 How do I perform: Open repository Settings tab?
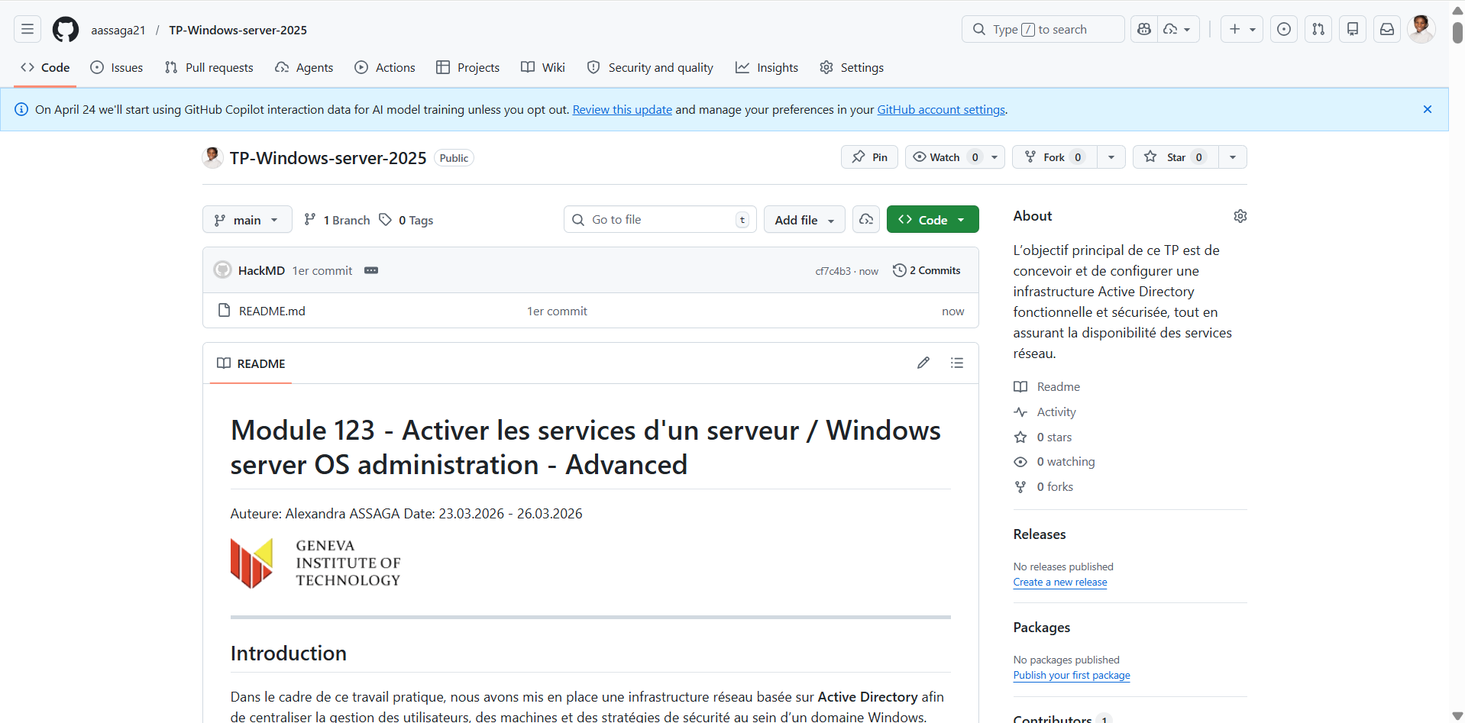(x=852, y=67)
